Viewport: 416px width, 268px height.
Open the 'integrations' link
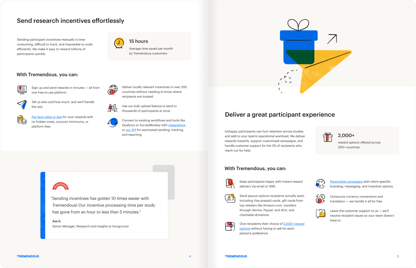click(177, 125)
